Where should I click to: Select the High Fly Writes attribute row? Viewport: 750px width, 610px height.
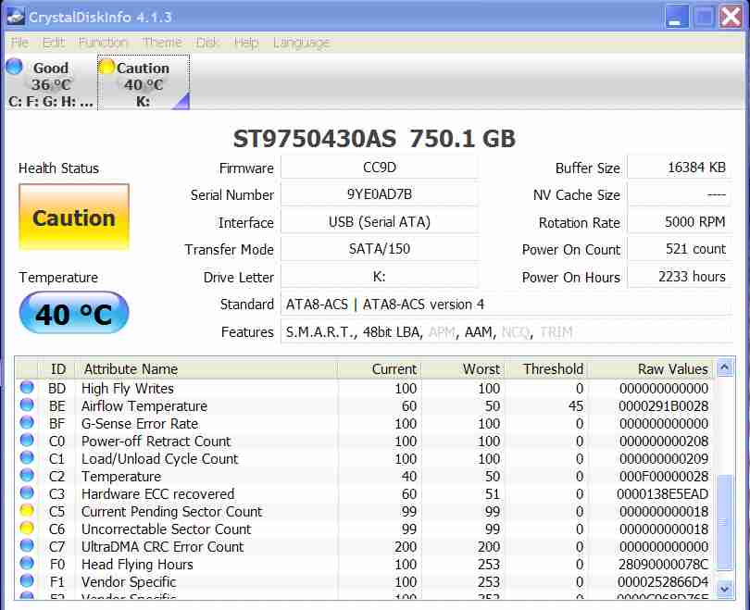coord(365,388)
